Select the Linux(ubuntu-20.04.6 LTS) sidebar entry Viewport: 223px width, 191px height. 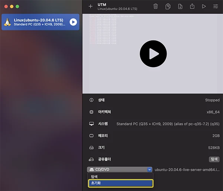tap(41, 22)
